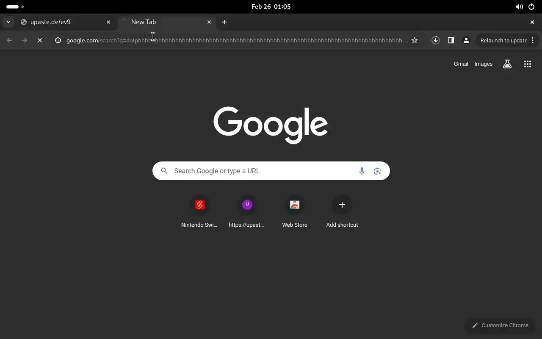Go forward with the forward arrow
Viewport: 542px width, 339px height.
click(x=25, y=40)
